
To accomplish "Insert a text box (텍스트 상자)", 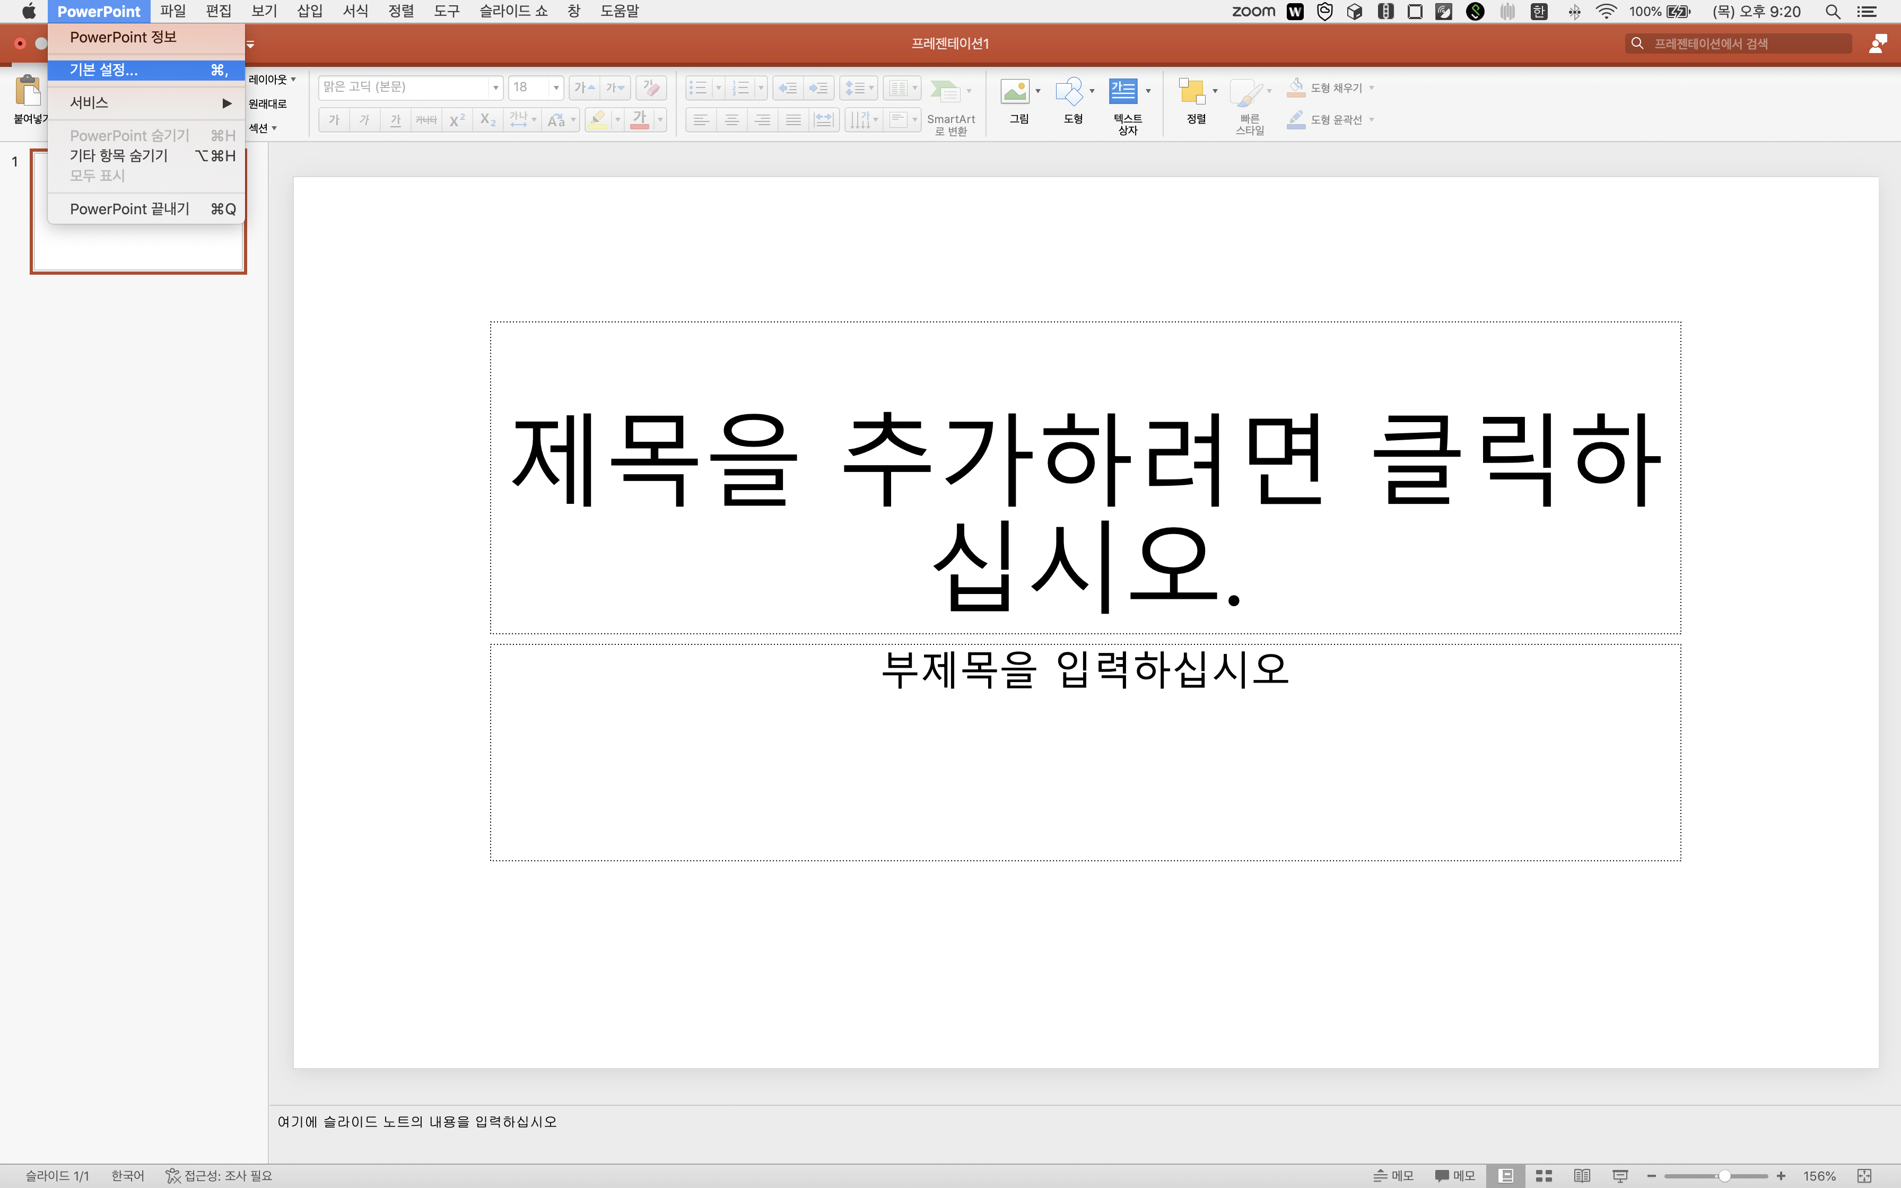I will (1123, 92).
